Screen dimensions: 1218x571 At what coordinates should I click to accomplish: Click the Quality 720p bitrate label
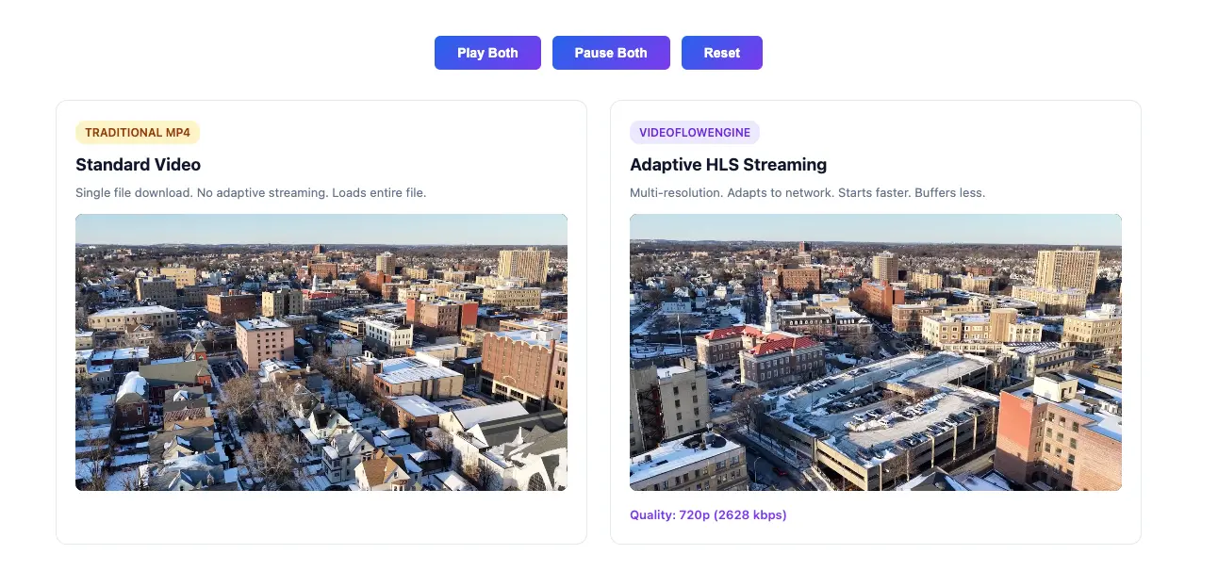pos(708,515)
